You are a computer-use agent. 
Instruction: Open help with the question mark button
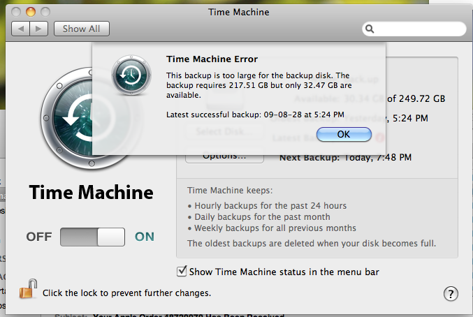pyautogui.click(x=451, y=293)
